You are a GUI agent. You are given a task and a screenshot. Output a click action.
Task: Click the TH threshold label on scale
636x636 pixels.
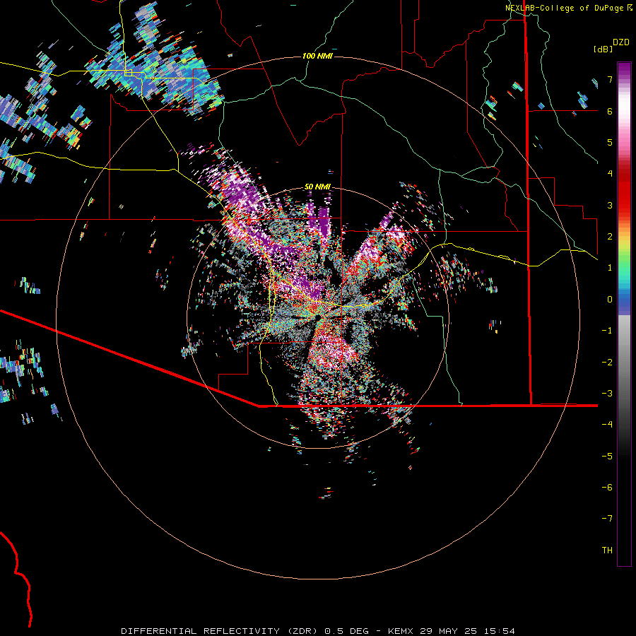[607, 550]
